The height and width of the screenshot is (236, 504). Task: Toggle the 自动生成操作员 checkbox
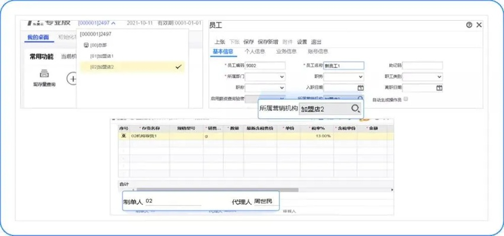pyautogui.click(x=406, y=99)
